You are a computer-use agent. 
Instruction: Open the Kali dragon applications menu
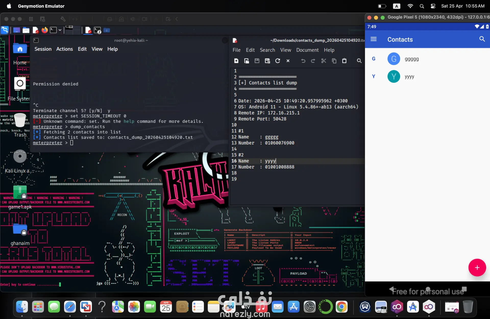(5, 30)
